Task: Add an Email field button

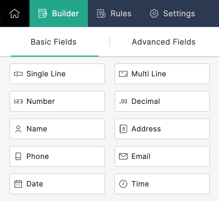Action: point(162,156)
